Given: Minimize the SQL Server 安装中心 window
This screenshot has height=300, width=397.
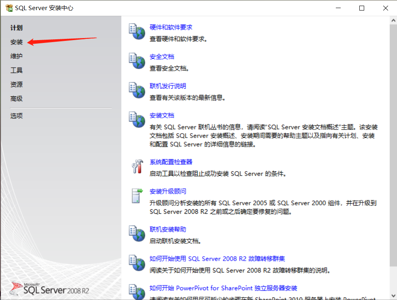Looking at the screenshot, I should (338, 8).
